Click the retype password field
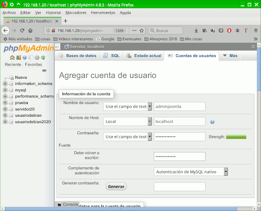261x211 pixels. click(179, 156)
